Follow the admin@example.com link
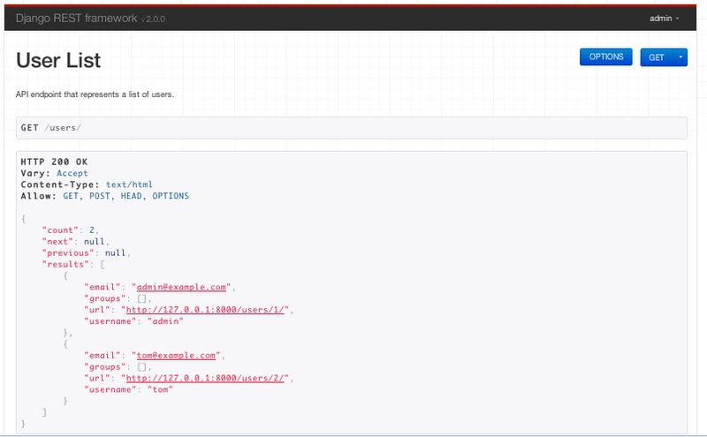Image resolution: width=707 pixels, height=437 pixels. tap(181, 287)
